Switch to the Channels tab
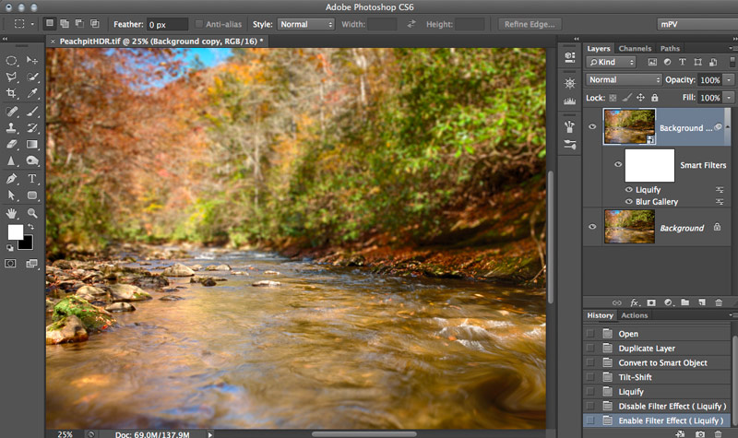The image size is (738, 438). [x=634, y=48]
